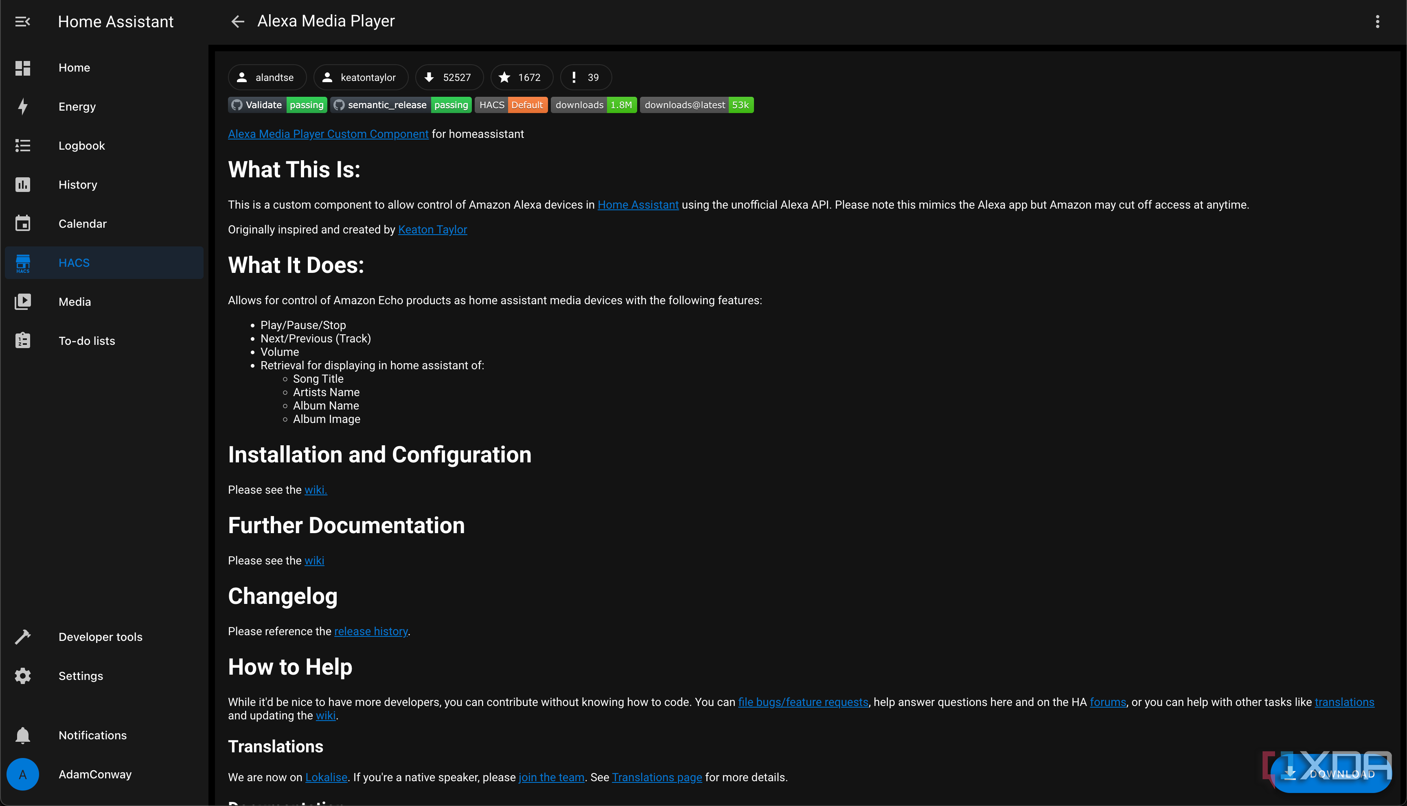Screen dimensions: 1407x806
Task: Click the 'Next/Previous (Track)' list item
Action: [x=316, y=339]
